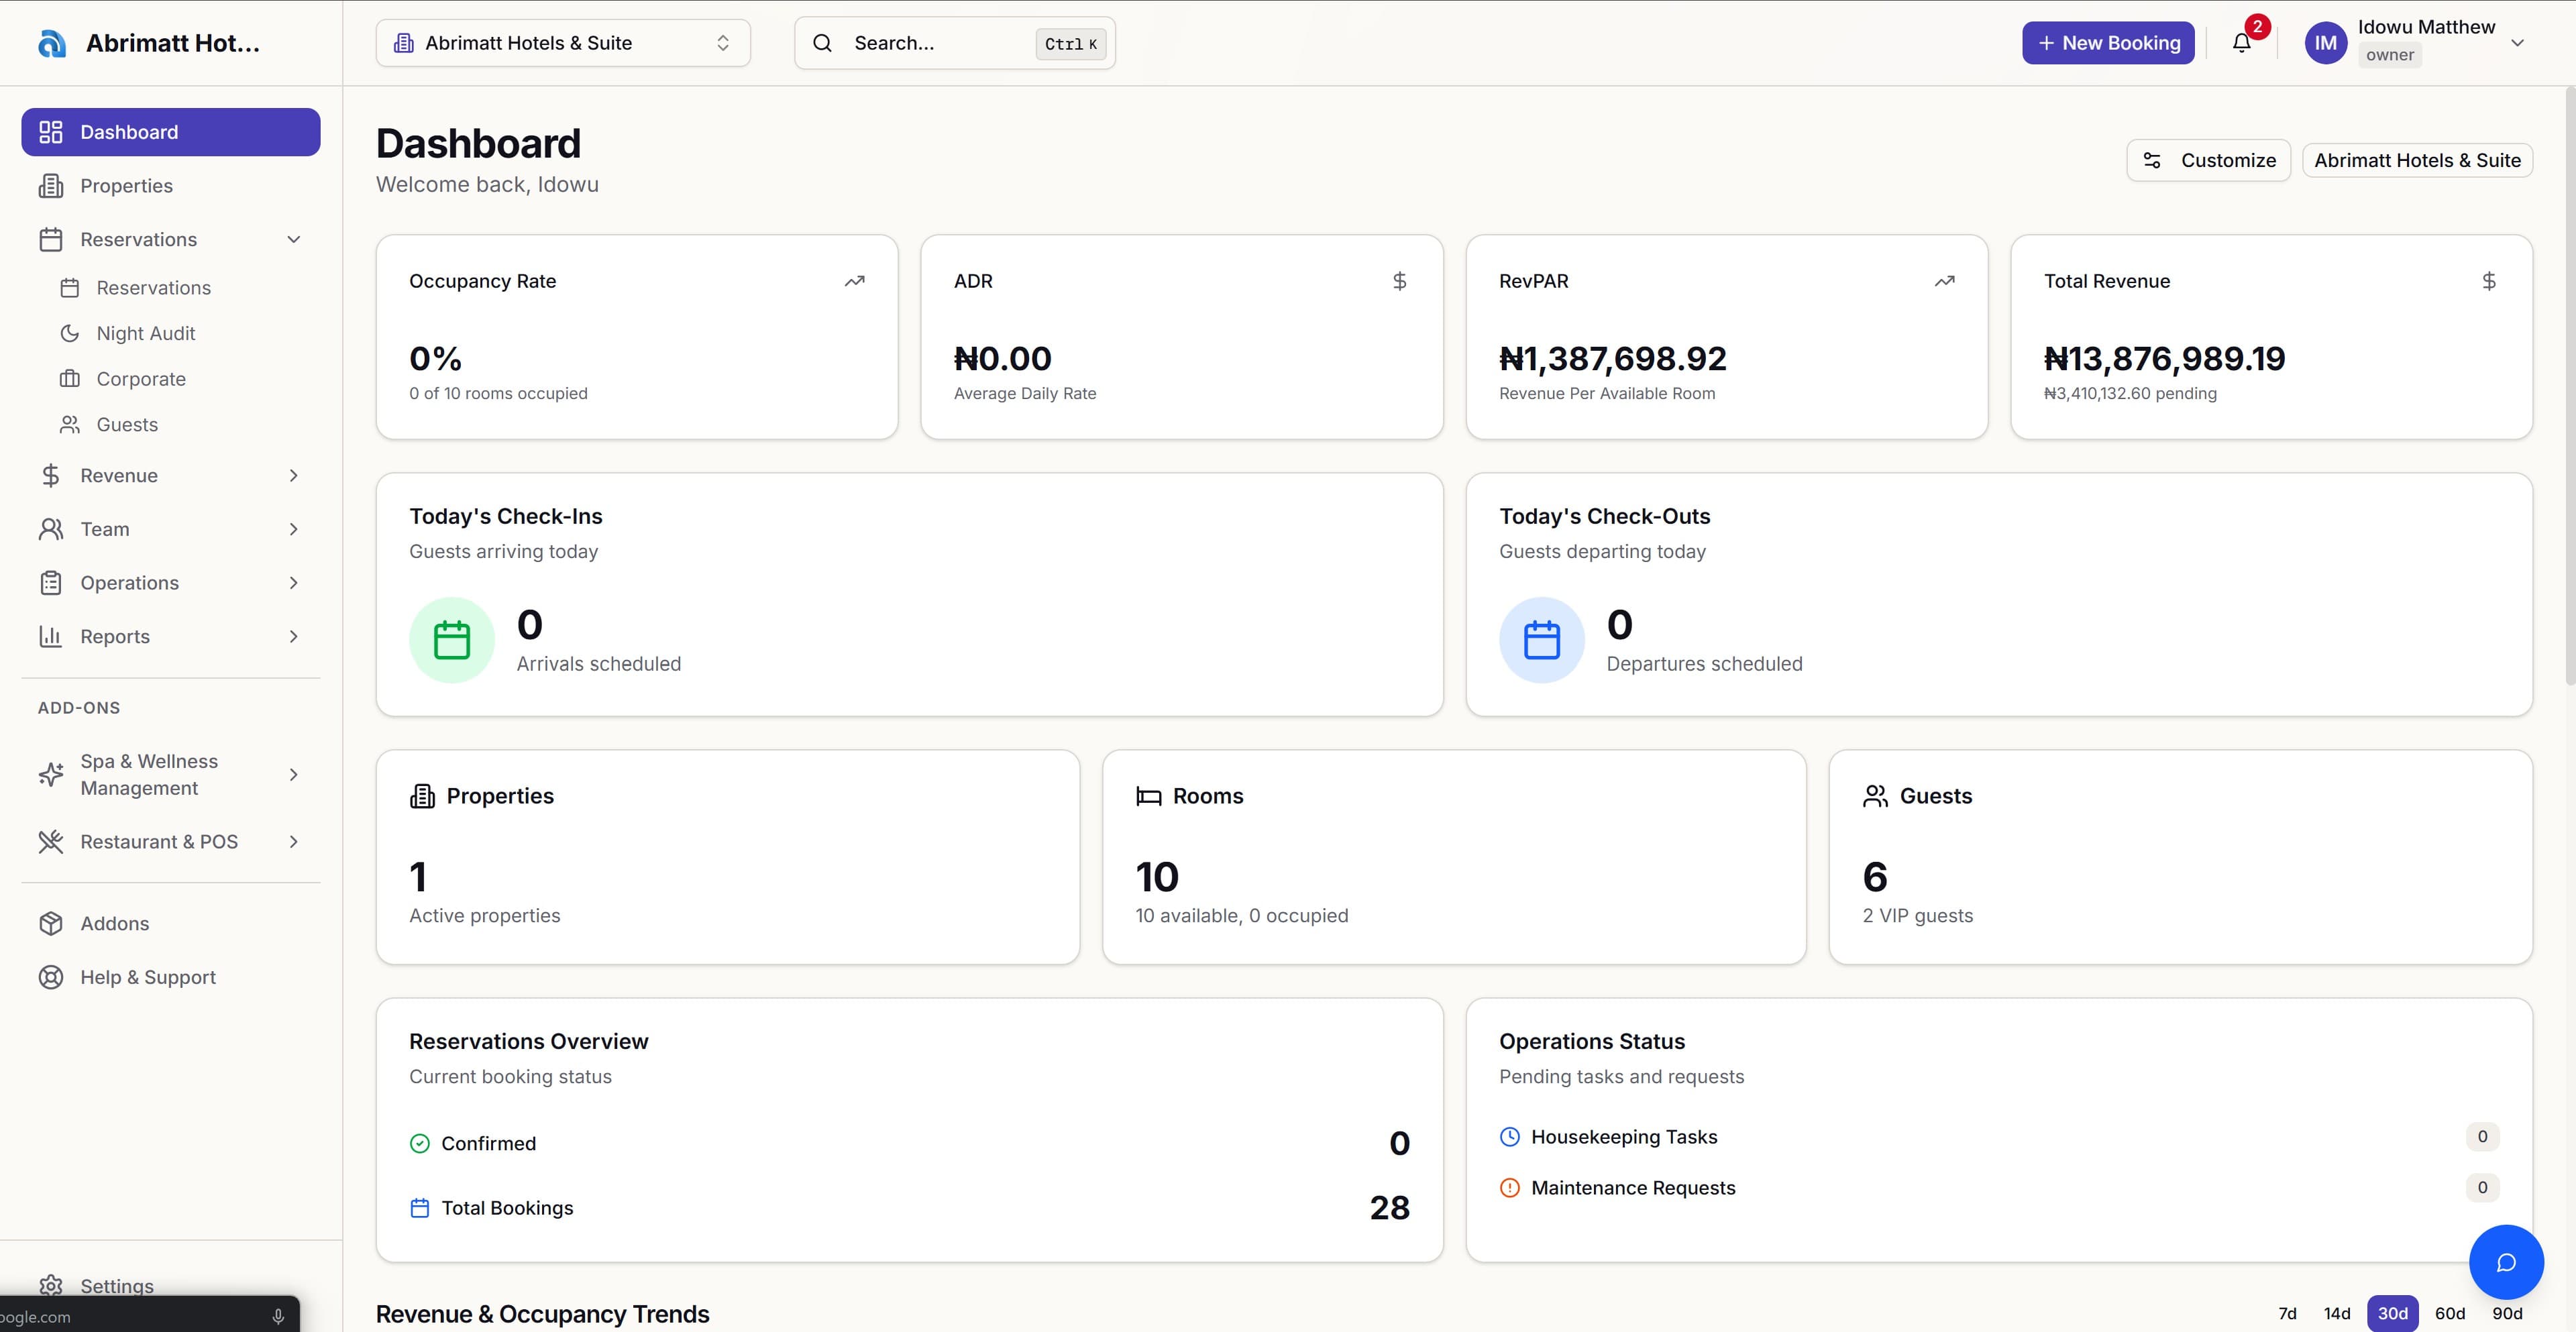Expand the Team sidebar group
This screenshot has width=2576, height=1332.
coord(294,529)
